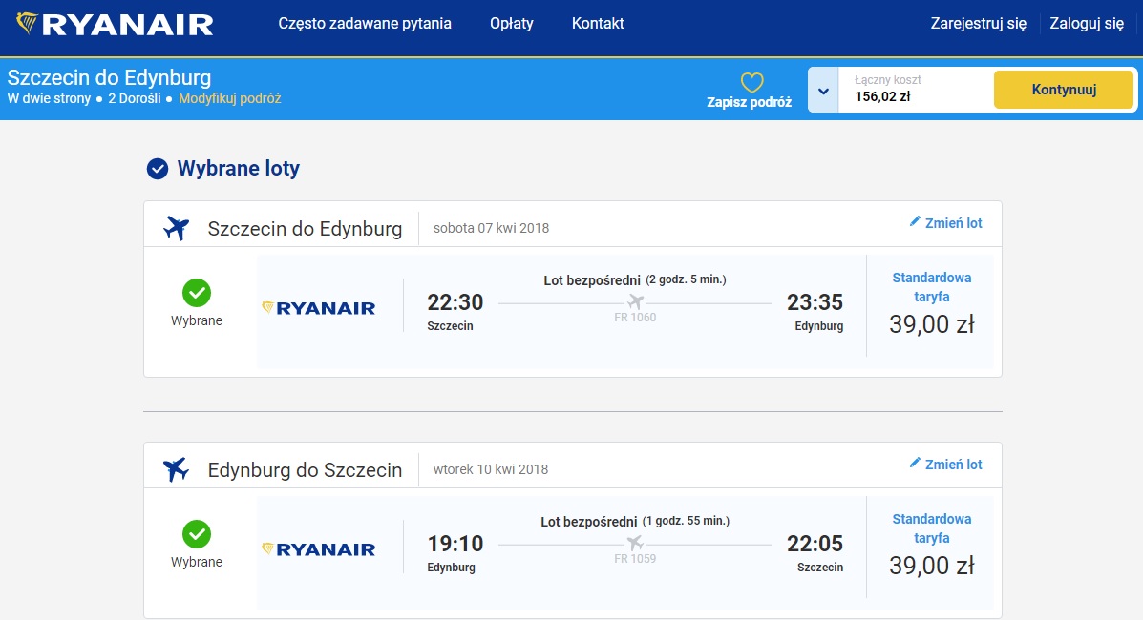
Task: Click plane icon beside Szczecin do Edynburg
Action: coord(176,228)
